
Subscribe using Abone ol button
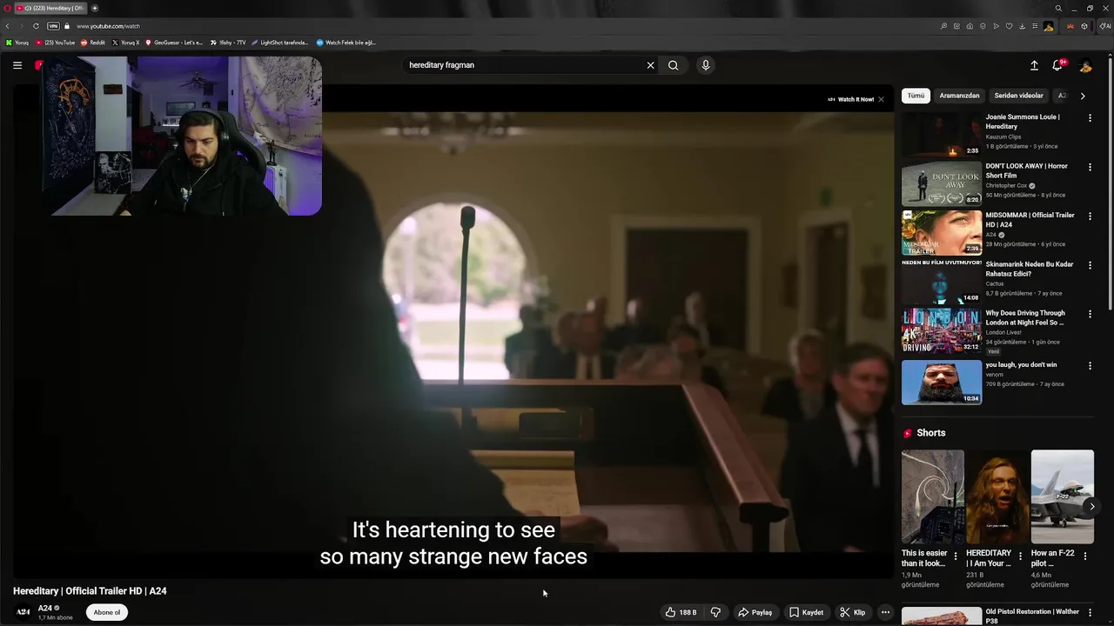pyautogui.click(x=107, y=612)
